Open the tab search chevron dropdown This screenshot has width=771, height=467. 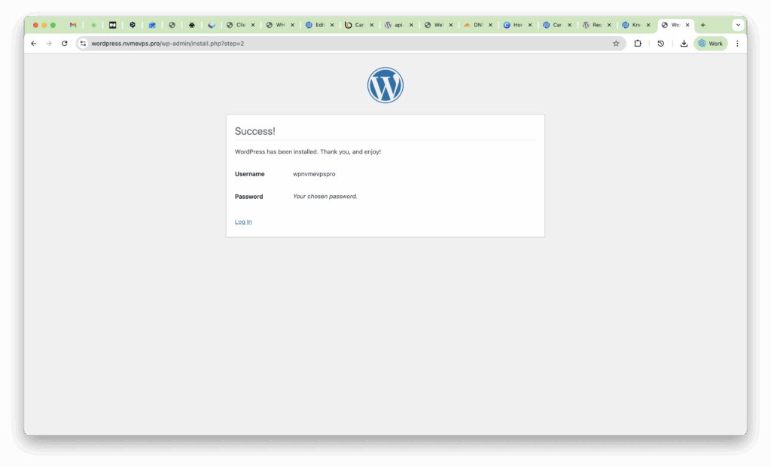[x=738, y=25]
